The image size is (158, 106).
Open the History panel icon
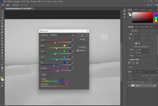(x=125, y=11)
